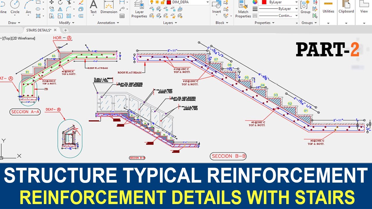The height and width of the screenshot is (209, 372).
Task: Open the Utilities panel dropdown
Action: point(328,23)
